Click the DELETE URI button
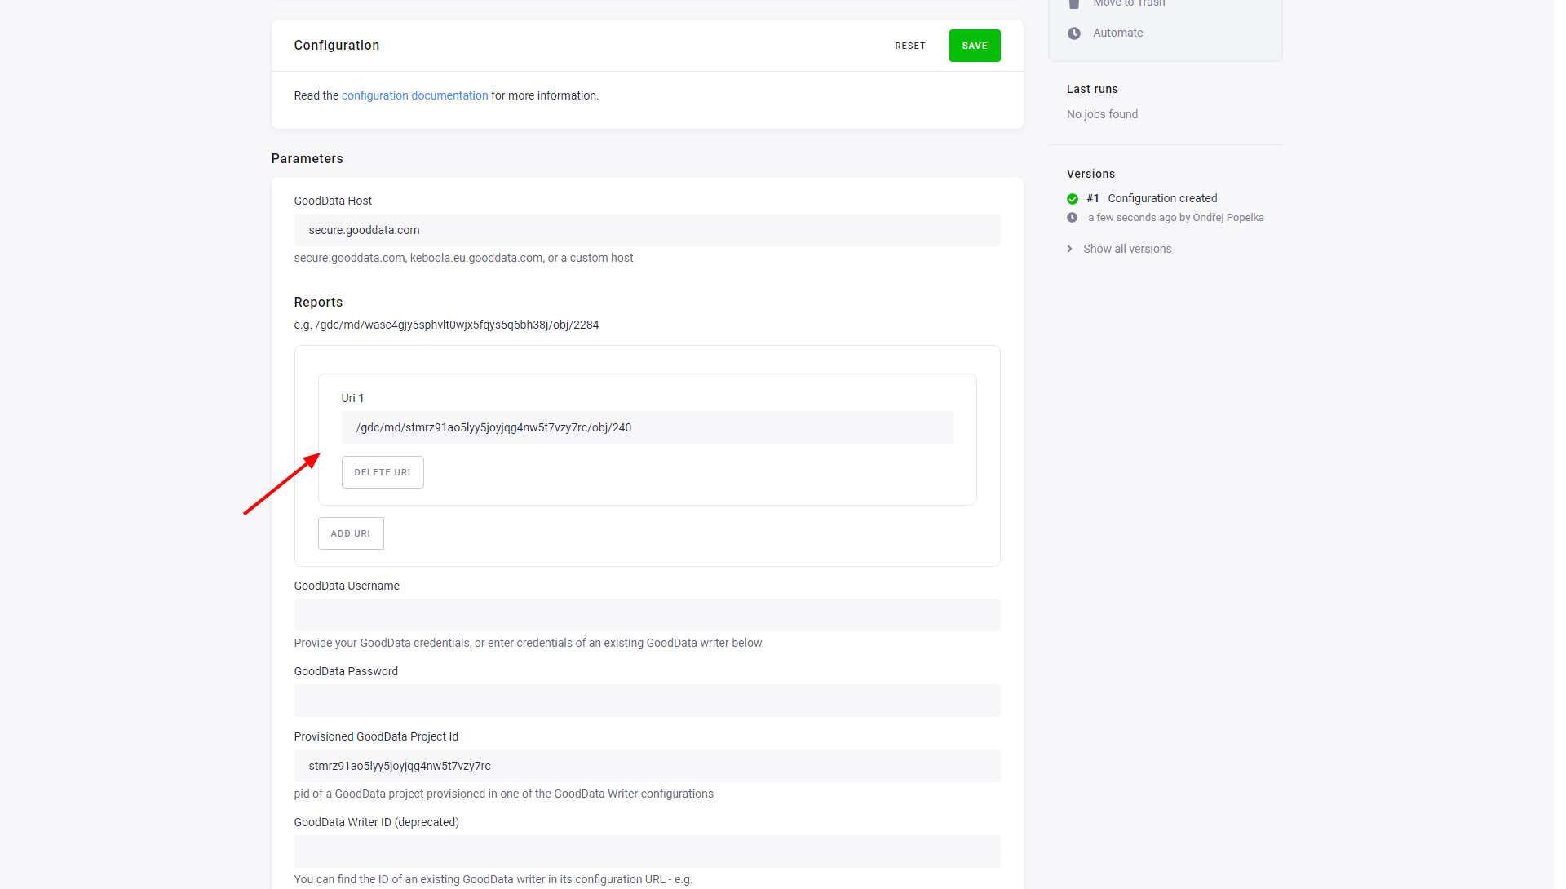Viewport: 1566px width, 889px height. click(382, 472)
